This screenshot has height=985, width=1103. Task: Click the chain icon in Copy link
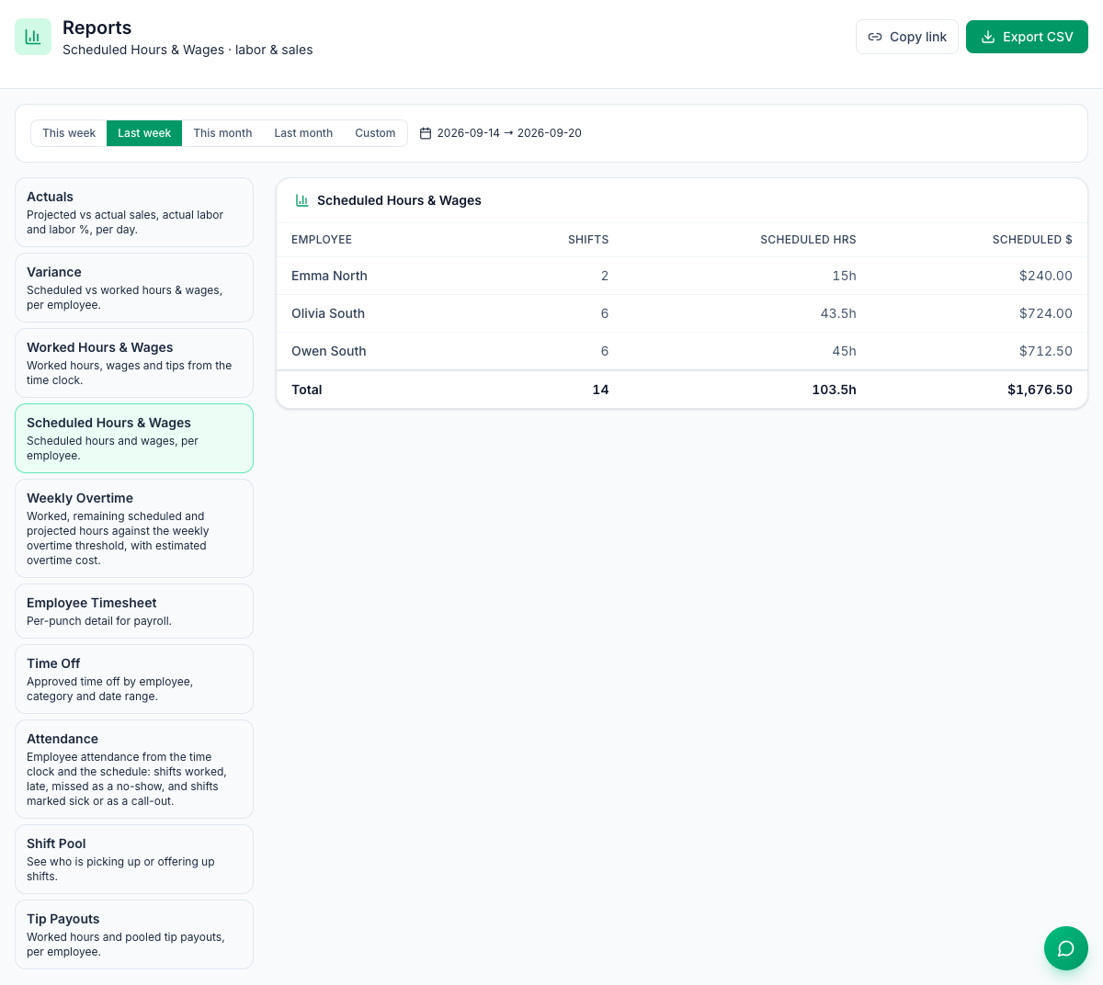tap(875, 37)
